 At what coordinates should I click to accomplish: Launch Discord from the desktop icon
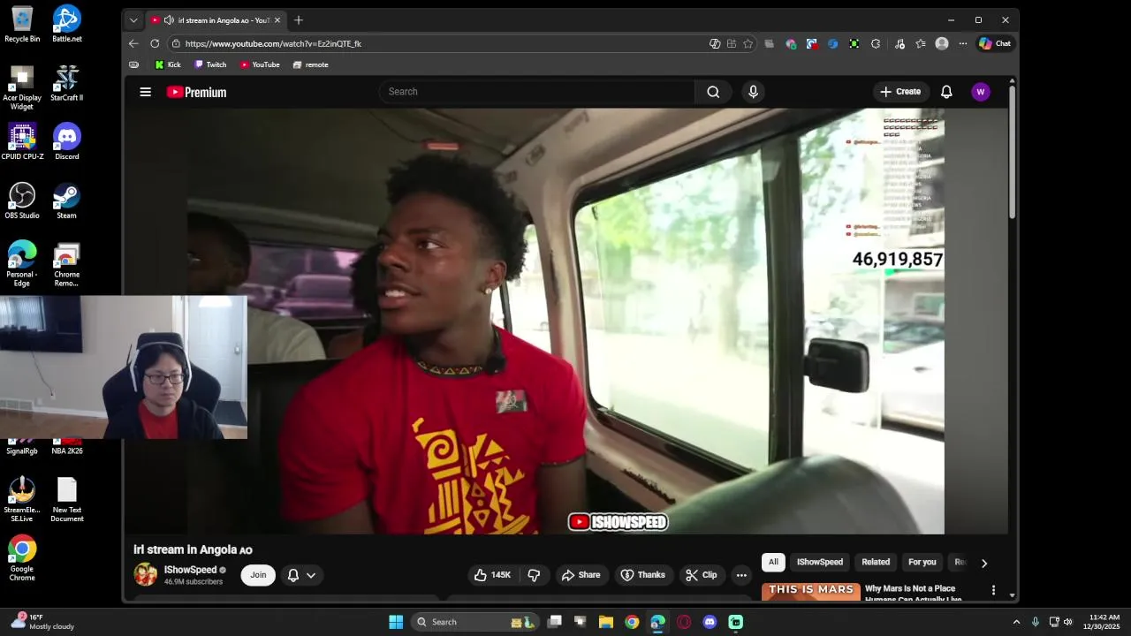point(67,142)
